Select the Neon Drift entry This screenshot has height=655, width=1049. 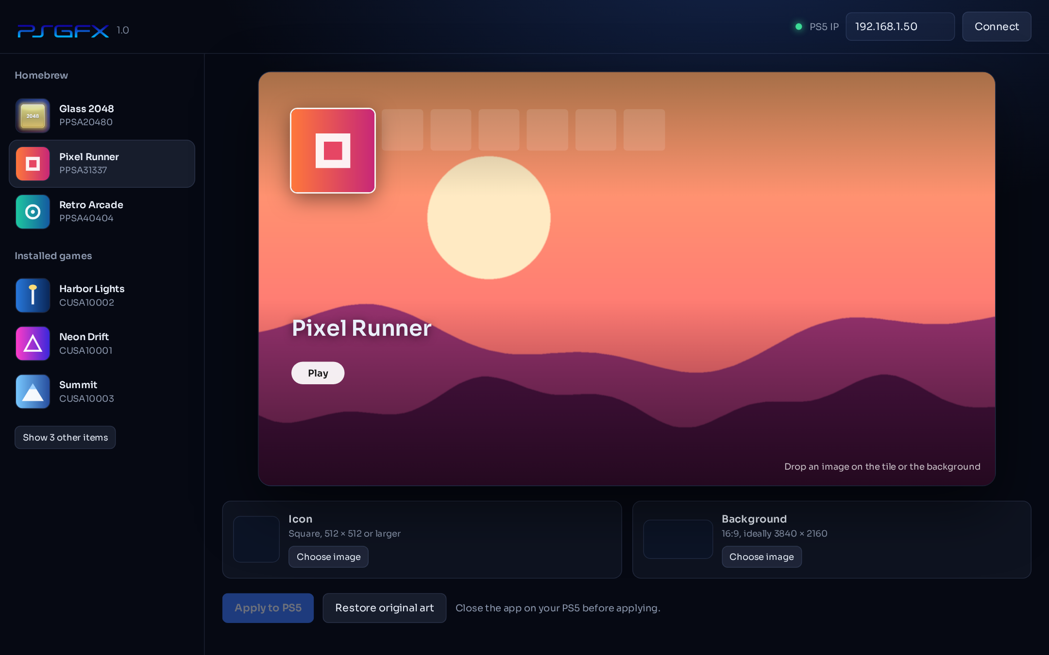(102, 344)
